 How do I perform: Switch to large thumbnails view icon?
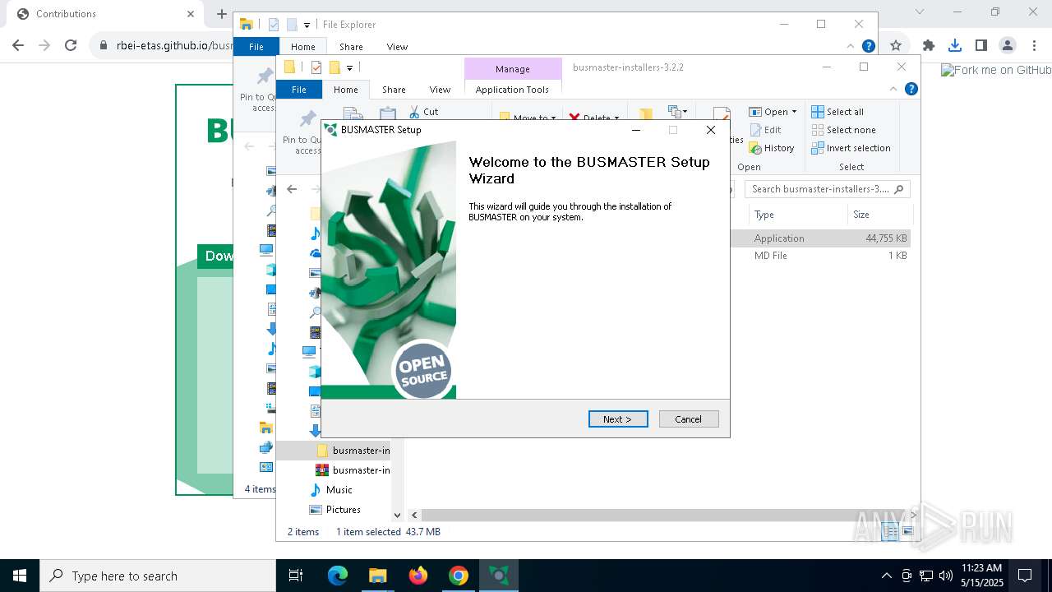(907, 532)
